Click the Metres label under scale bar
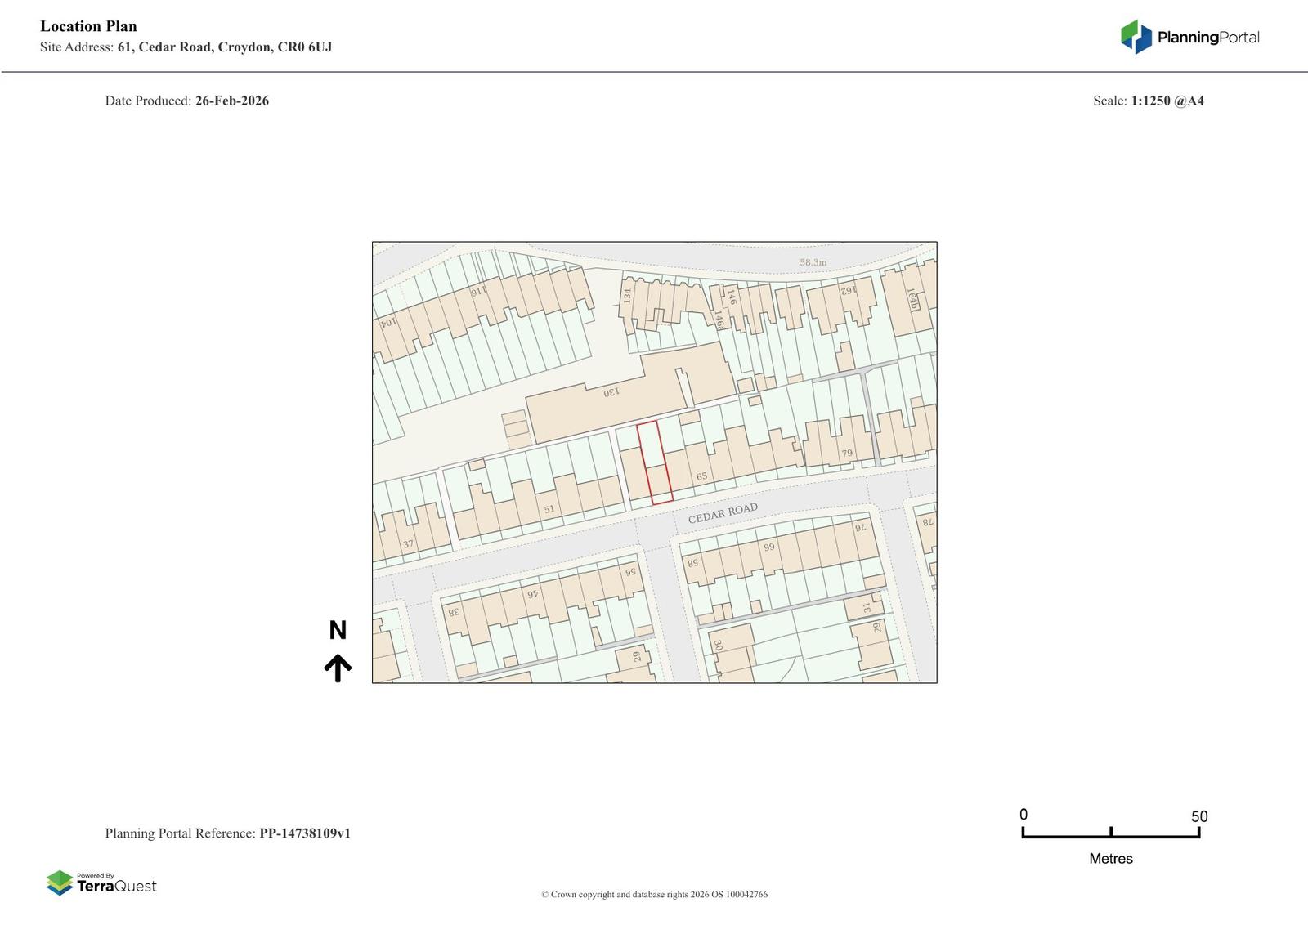 pos(1111,859)
